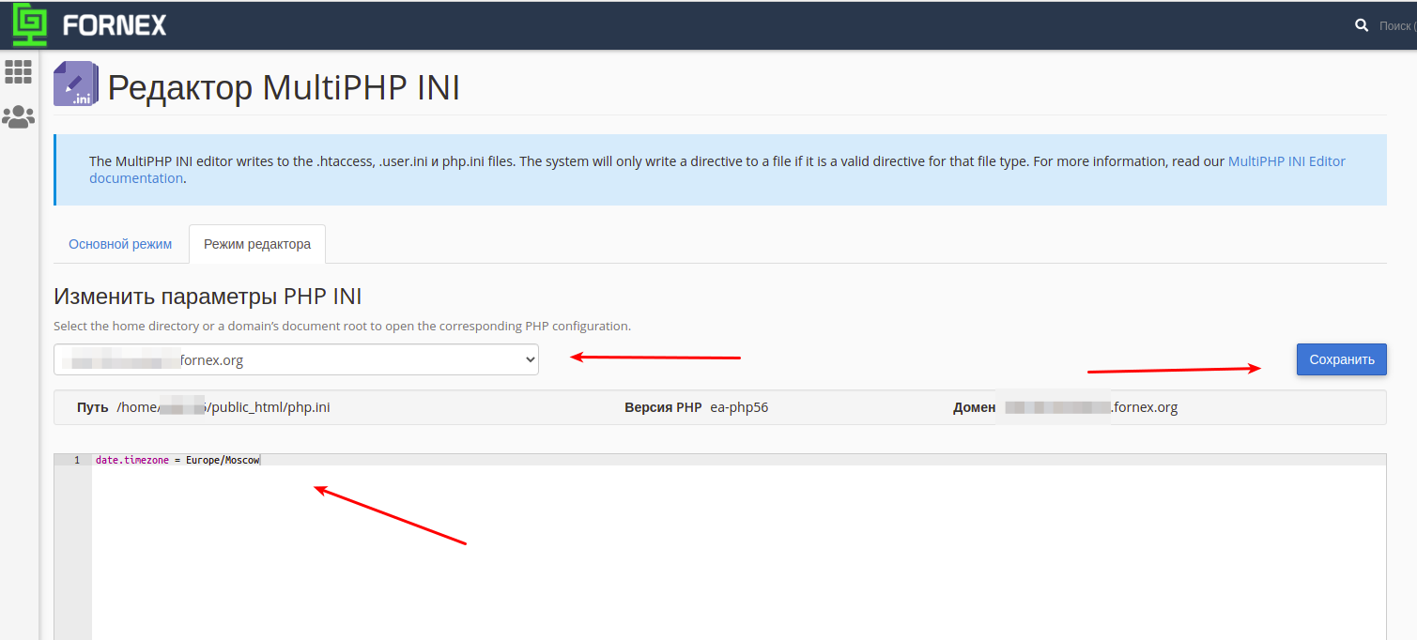Click the Домен label
1417x640 pixels.
(974, 407)
